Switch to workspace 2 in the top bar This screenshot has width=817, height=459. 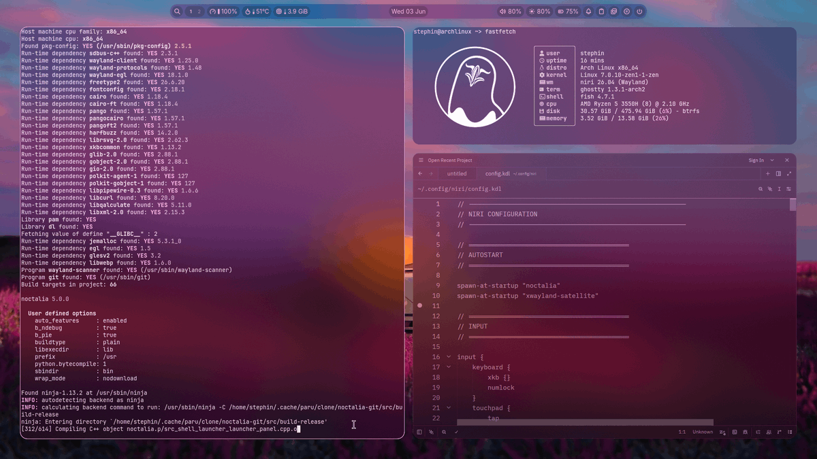[199, 12]
